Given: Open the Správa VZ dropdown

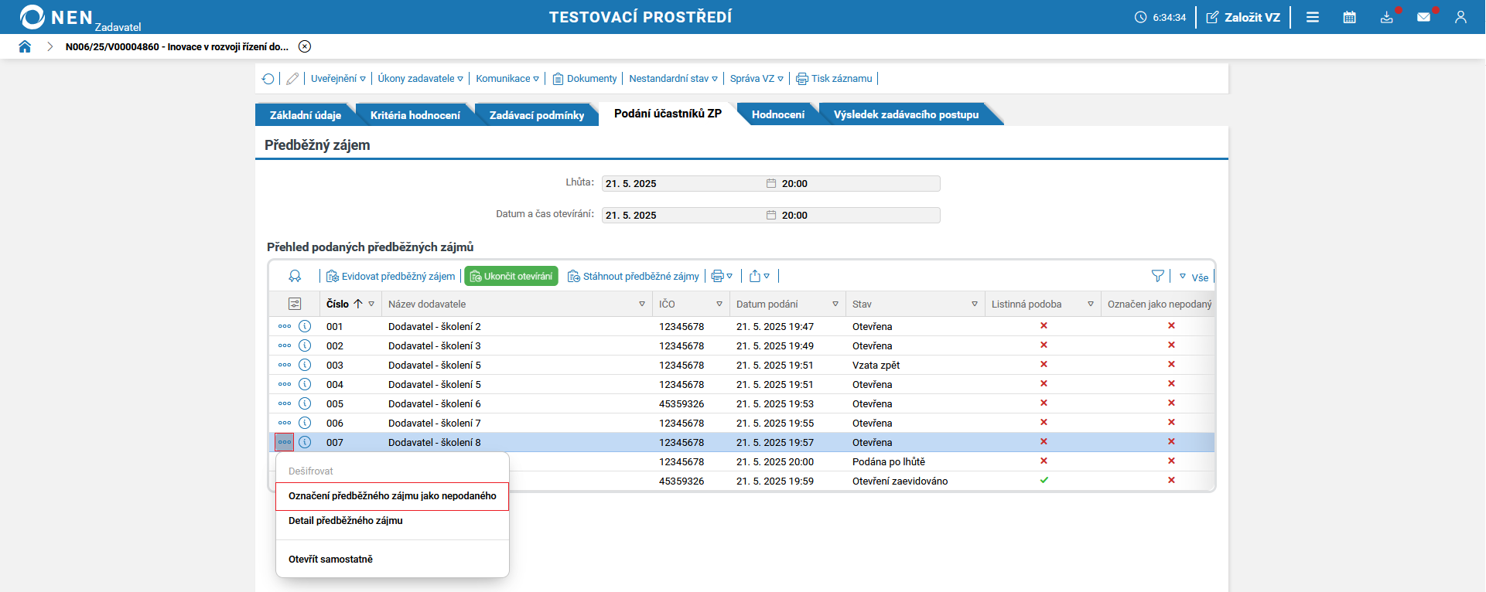Looking at the screenshot, I should (x=757, y=79).
